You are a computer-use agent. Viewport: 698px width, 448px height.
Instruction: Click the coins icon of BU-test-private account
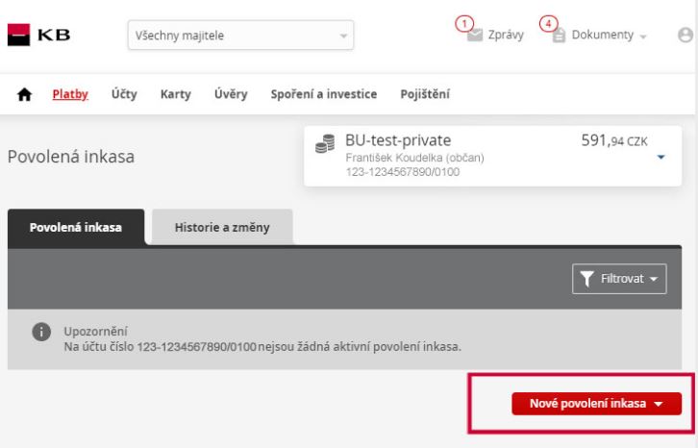point(325,144)
